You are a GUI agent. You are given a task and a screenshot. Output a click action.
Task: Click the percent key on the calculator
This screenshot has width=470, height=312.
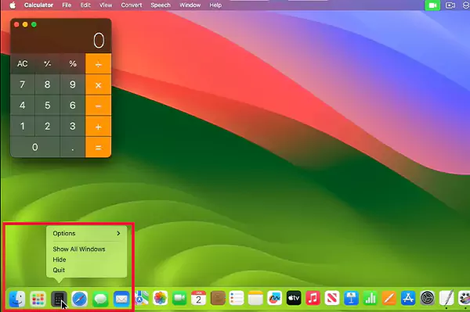tap(73, 63)
